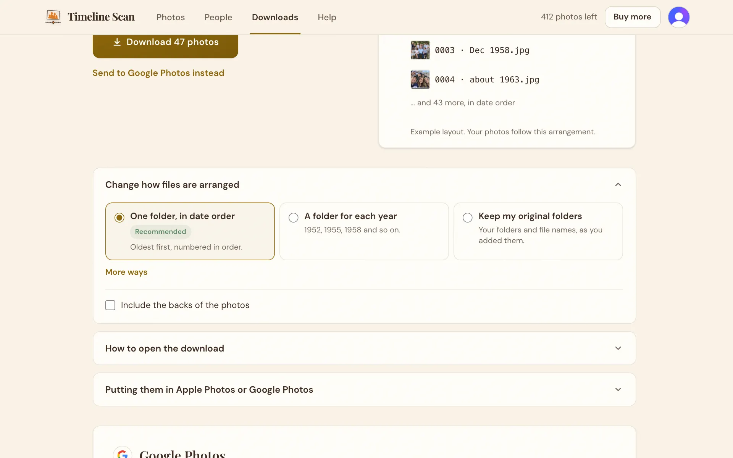Click the Google Photos heading

click(x=182, y=453)
